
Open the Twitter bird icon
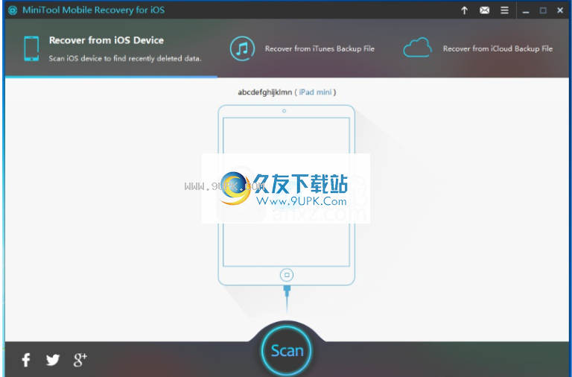(53, 360)
